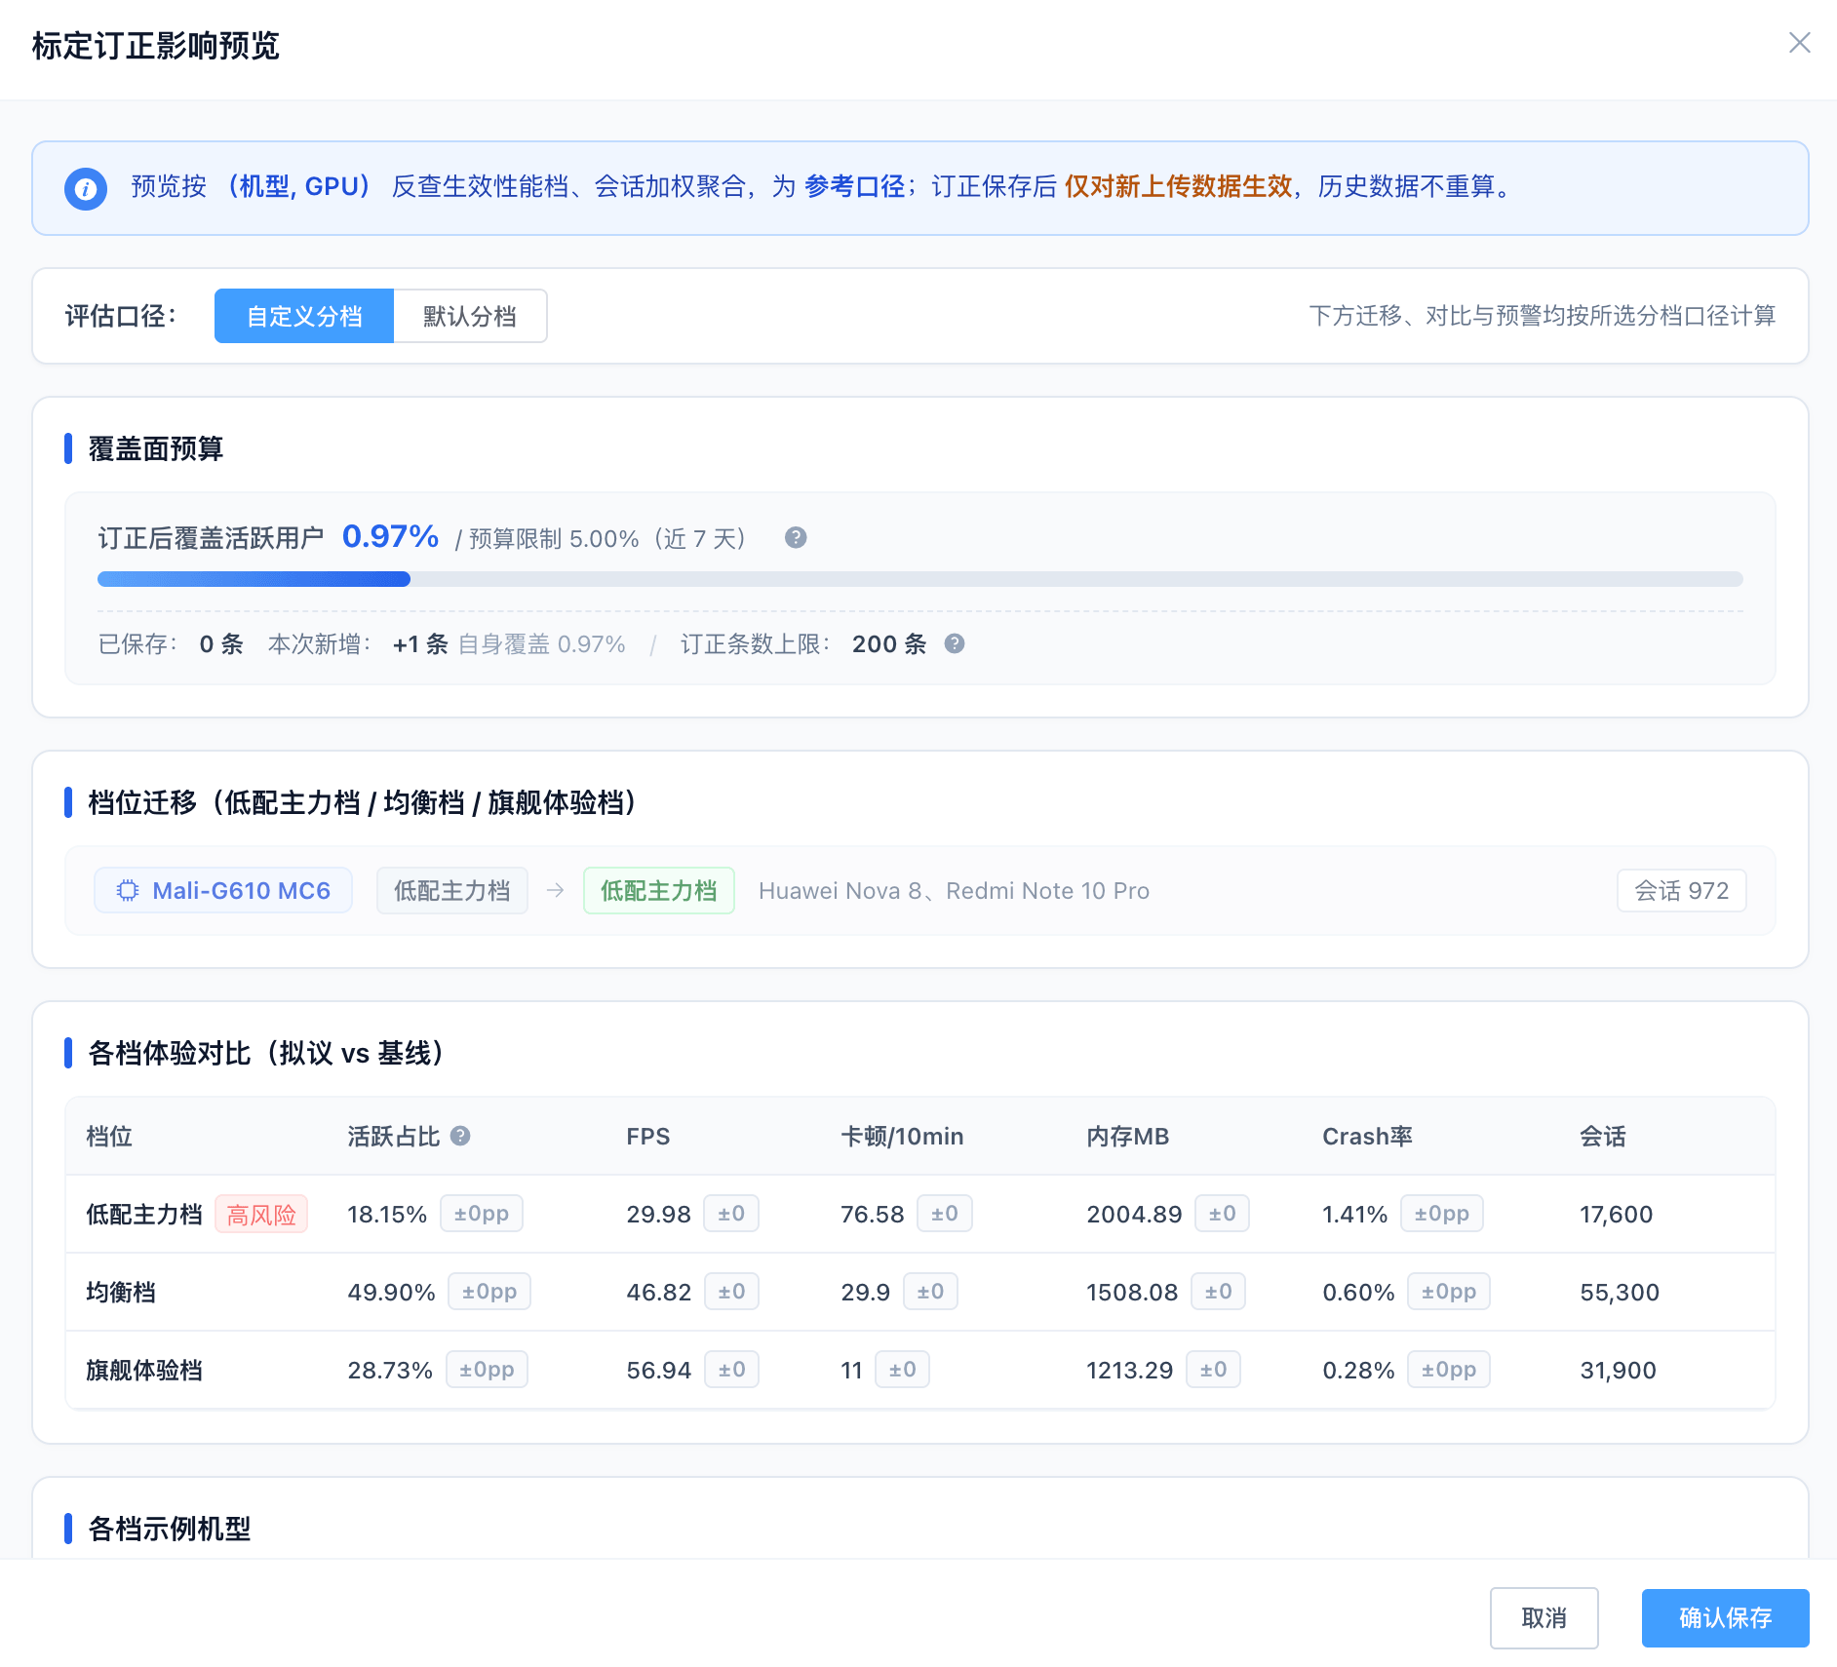Click 31,900 sessions value
The width and height of the screenshot is (1837, 1667).
point(1618,1371)
